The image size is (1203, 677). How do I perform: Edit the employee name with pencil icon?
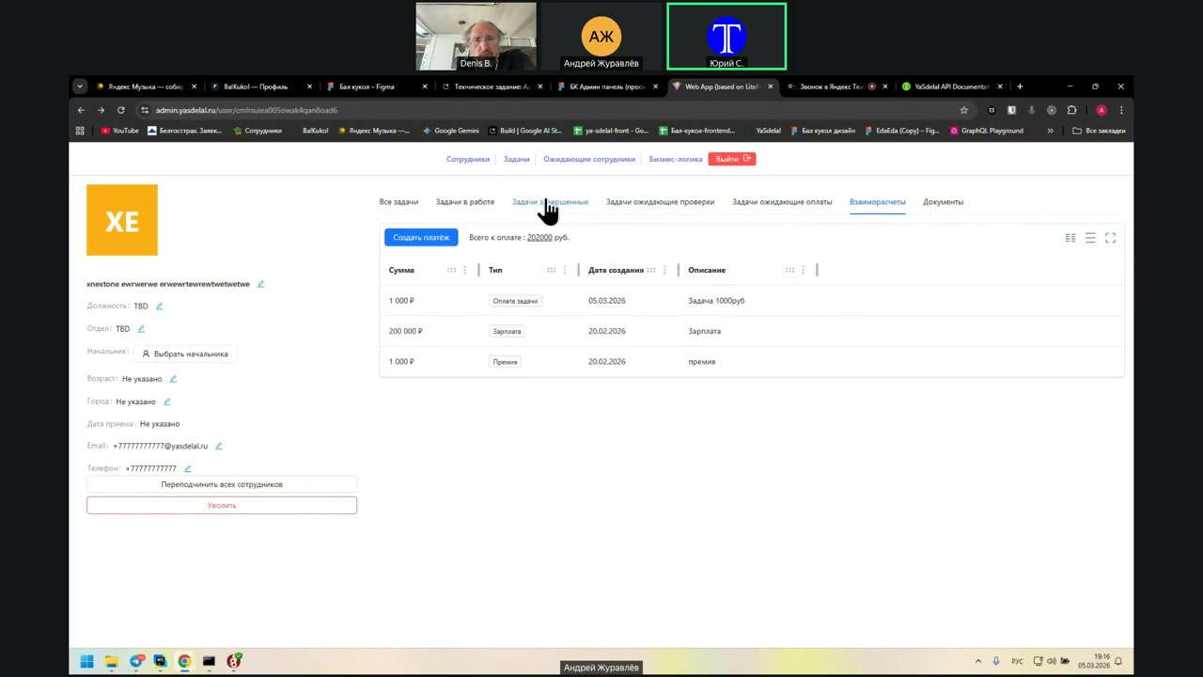pyautogui.click(x=260, y=284)
